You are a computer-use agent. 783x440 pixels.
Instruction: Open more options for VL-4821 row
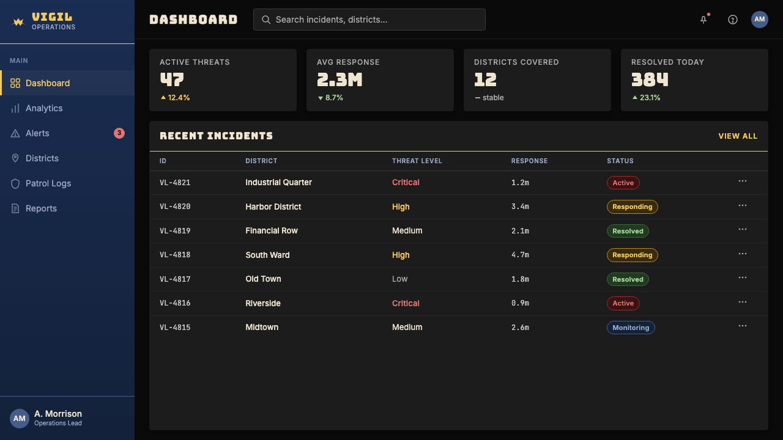743,182
